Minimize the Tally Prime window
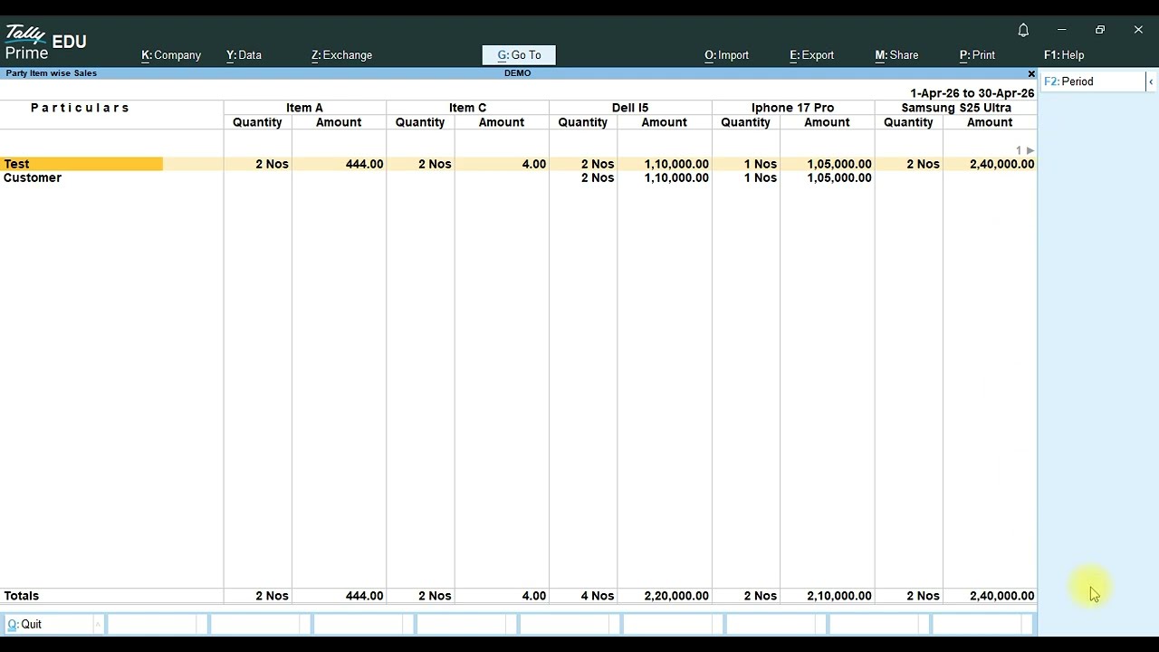1159x652 pixels. point(1061,30)
